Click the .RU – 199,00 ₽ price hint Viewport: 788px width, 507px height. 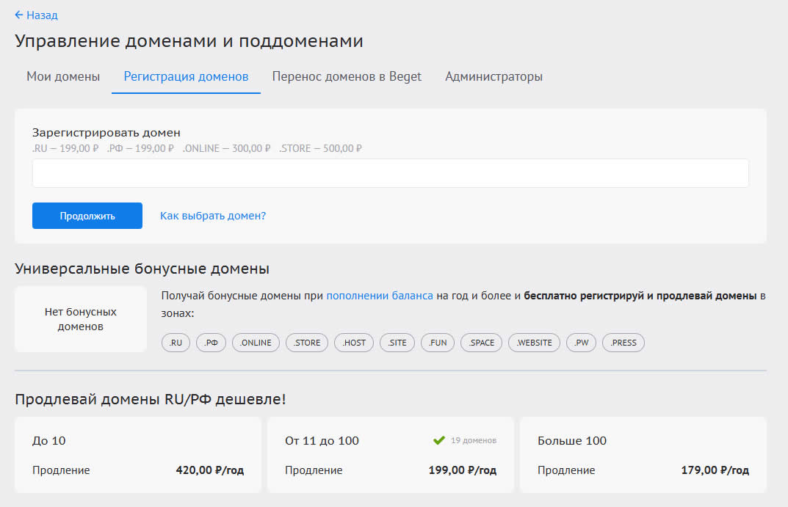[x=65, y=149]
